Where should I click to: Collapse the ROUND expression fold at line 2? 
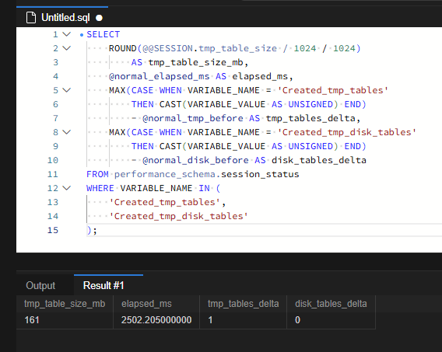point(66,48)
